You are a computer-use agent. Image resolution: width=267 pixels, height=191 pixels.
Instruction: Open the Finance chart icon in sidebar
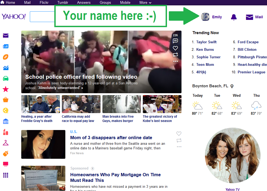click(6, 68)
